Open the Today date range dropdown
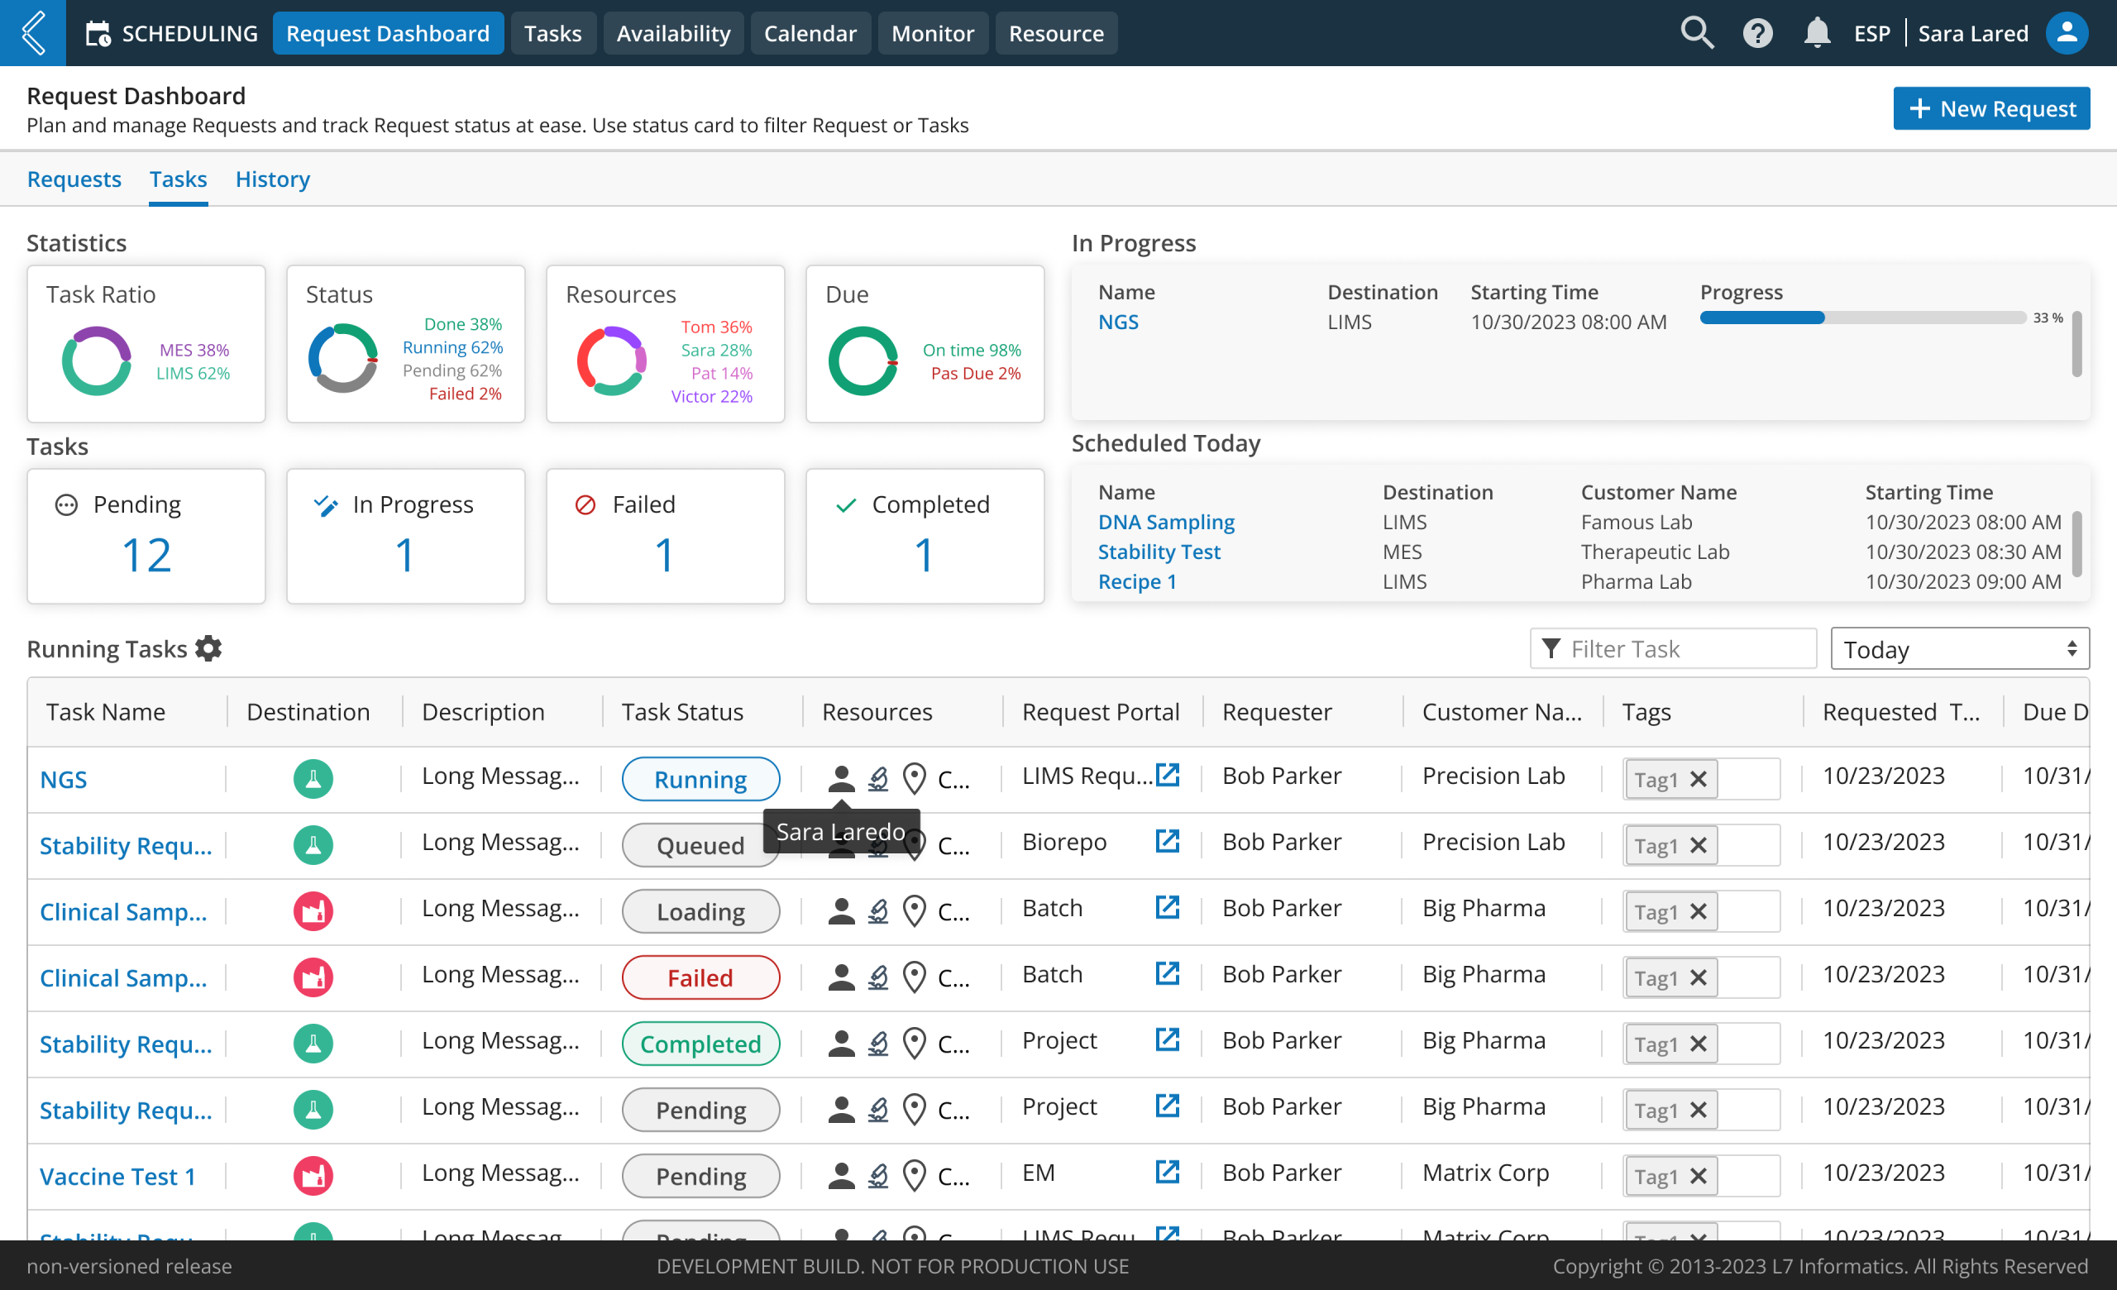Image resolution: width=2117 pixels, height=1290 pixels. (1959, 649)
